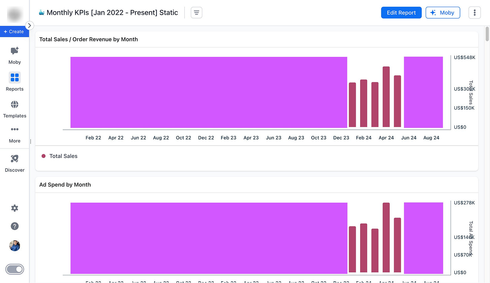Click the US$548K axis label
Screen dimensions: 490x283
point(464,57)
